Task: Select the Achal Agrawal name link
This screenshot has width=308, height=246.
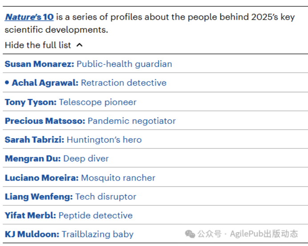Action: pos(45,83)
